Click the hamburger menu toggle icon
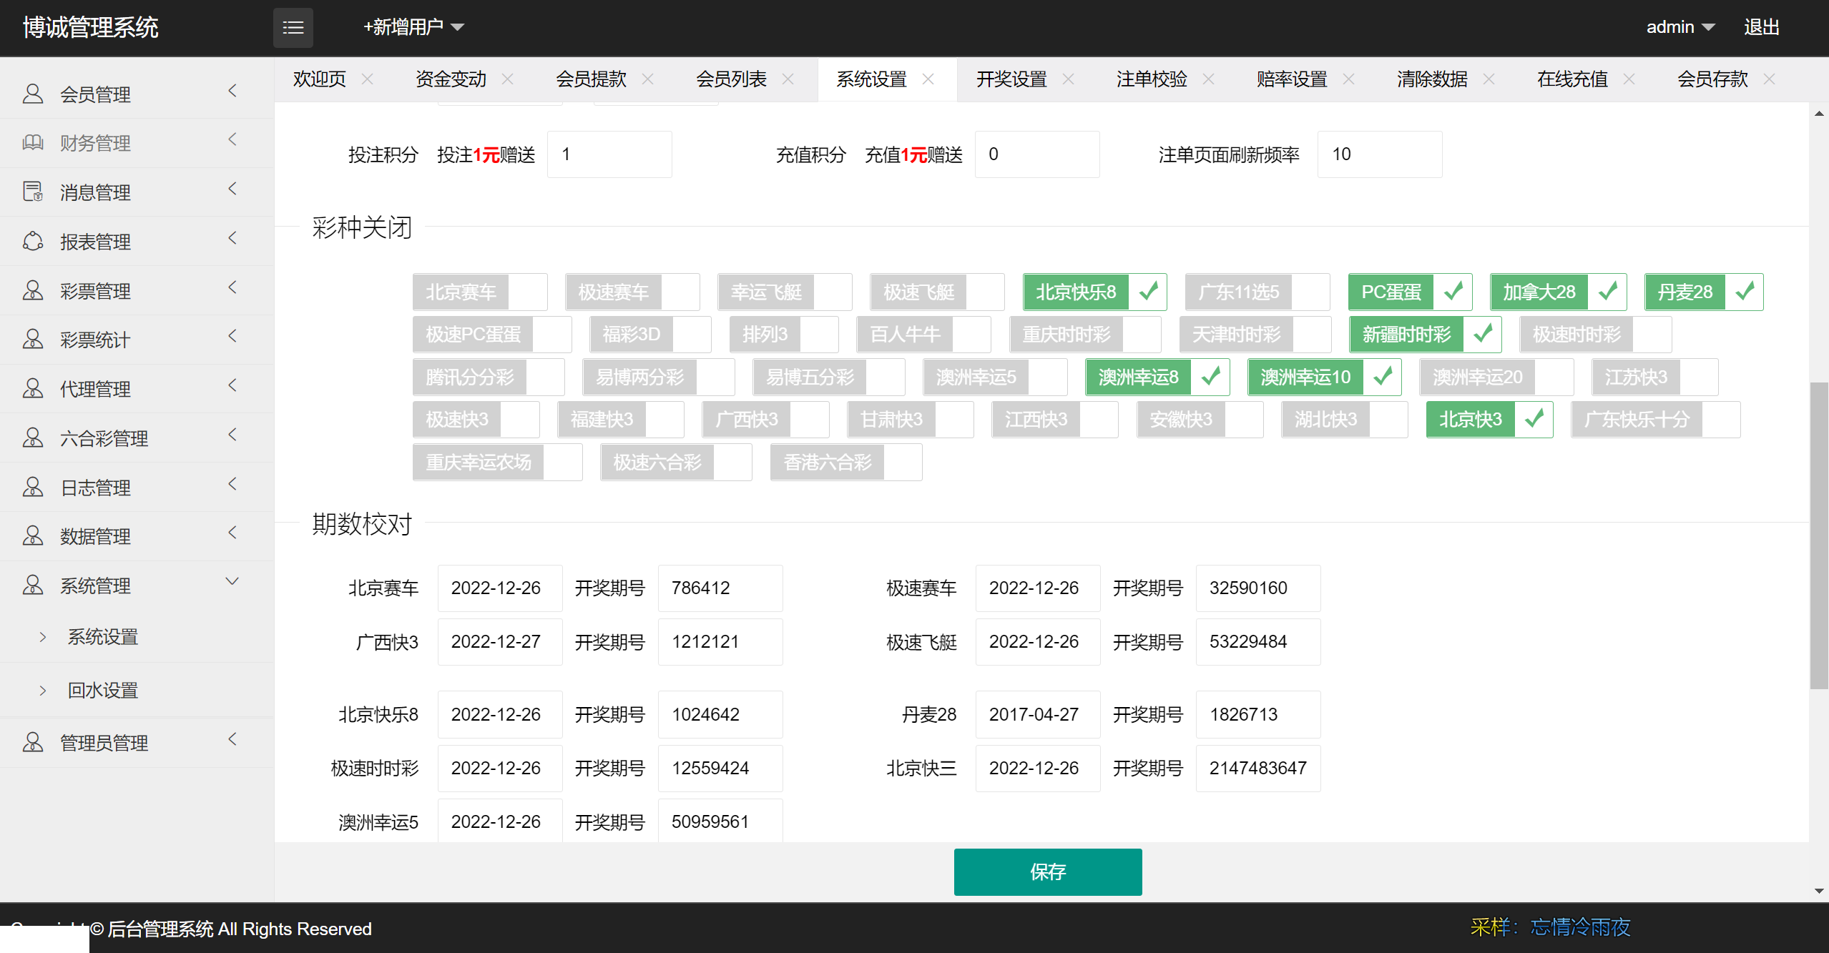This screenshot has width=1829, height=953. (x=293, y=28)
